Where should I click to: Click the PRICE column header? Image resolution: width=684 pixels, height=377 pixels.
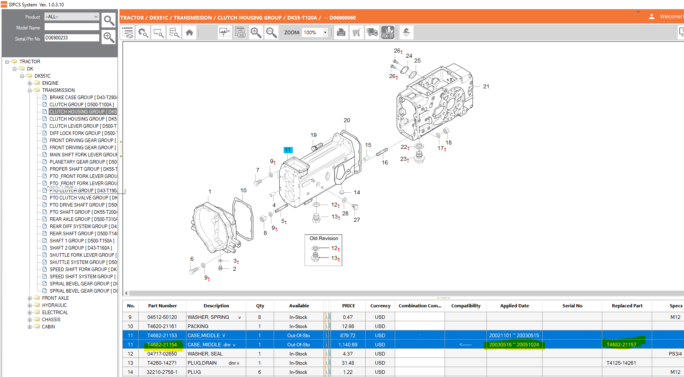click(348, 306)
